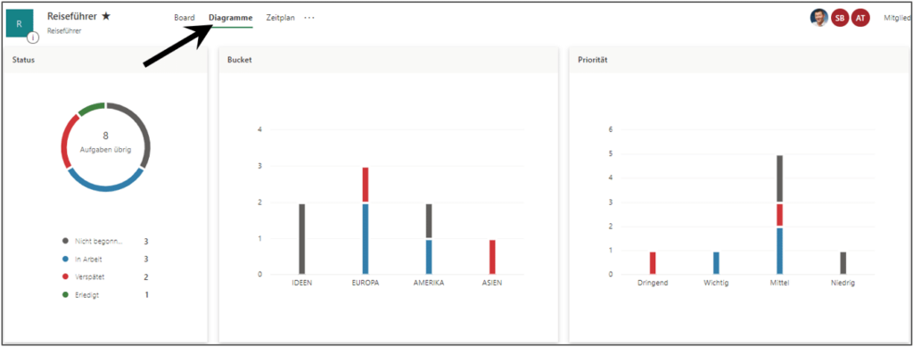Image resolution: width=913 pixels, height=347 pixels.
Task: Click the In Arbeit legend entry
Action: click(105, 259)
